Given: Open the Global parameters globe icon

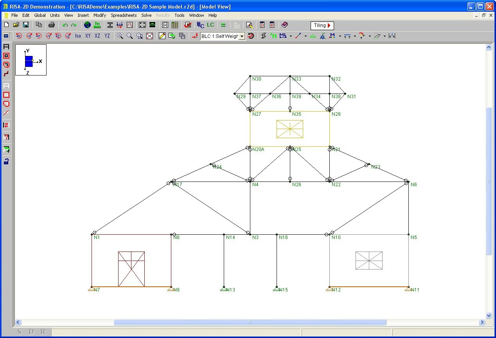Looking at the screenshot, I should pos(87,25).
